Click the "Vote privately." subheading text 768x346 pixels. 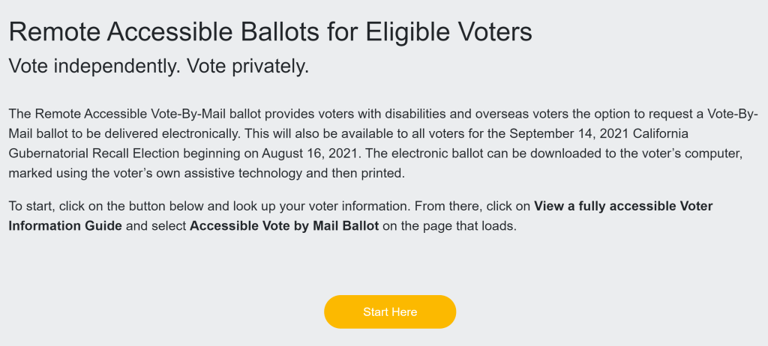click(x=248, y=66)
